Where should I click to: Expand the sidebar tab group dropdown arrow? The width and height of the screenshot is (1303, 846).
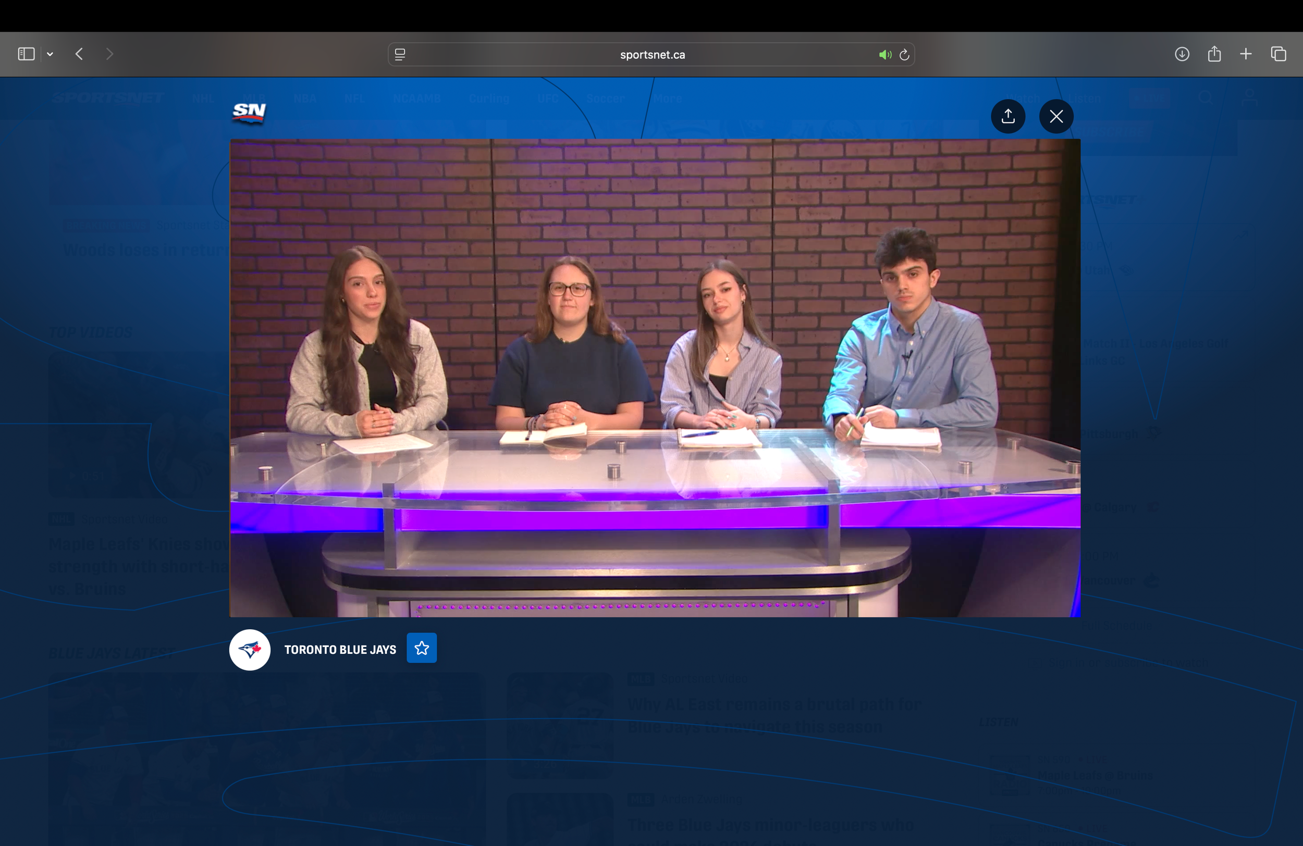[50, 54]
